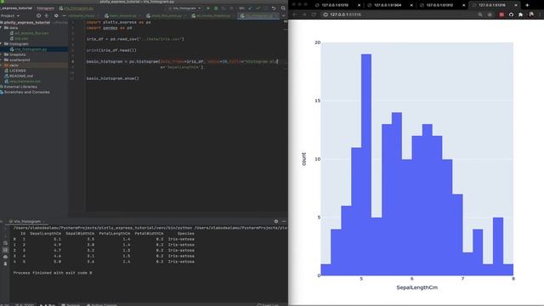Show hidden editor tabs dropdown
The image size is (544, 306).
(x=283, y=15)
